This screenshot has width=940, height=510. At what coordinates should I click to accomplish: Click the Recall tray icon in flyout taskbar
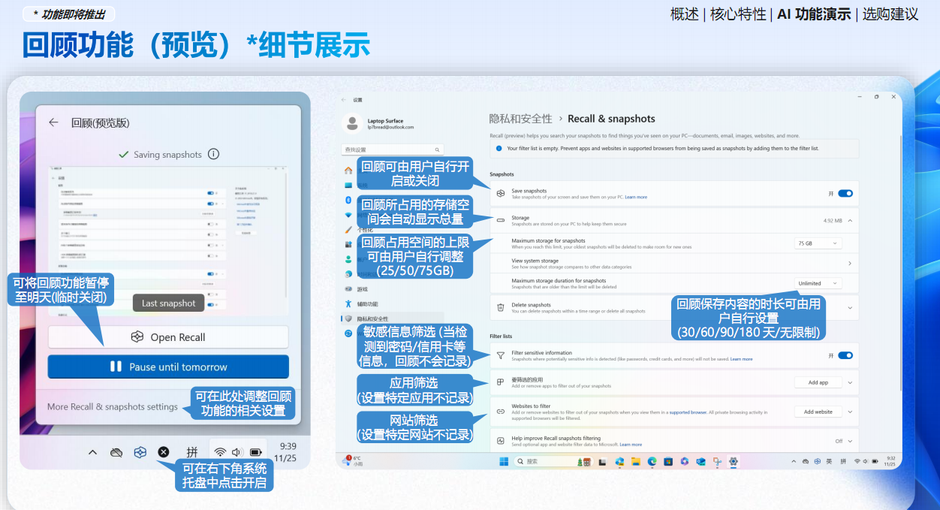(x=140, y=452)
